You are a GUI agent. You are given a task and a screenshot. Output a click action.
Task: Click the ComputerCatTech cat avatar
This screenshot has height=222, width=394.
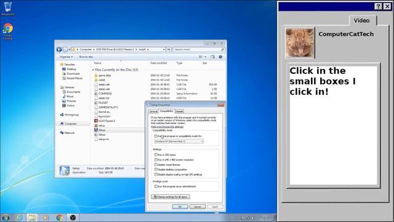300,43
